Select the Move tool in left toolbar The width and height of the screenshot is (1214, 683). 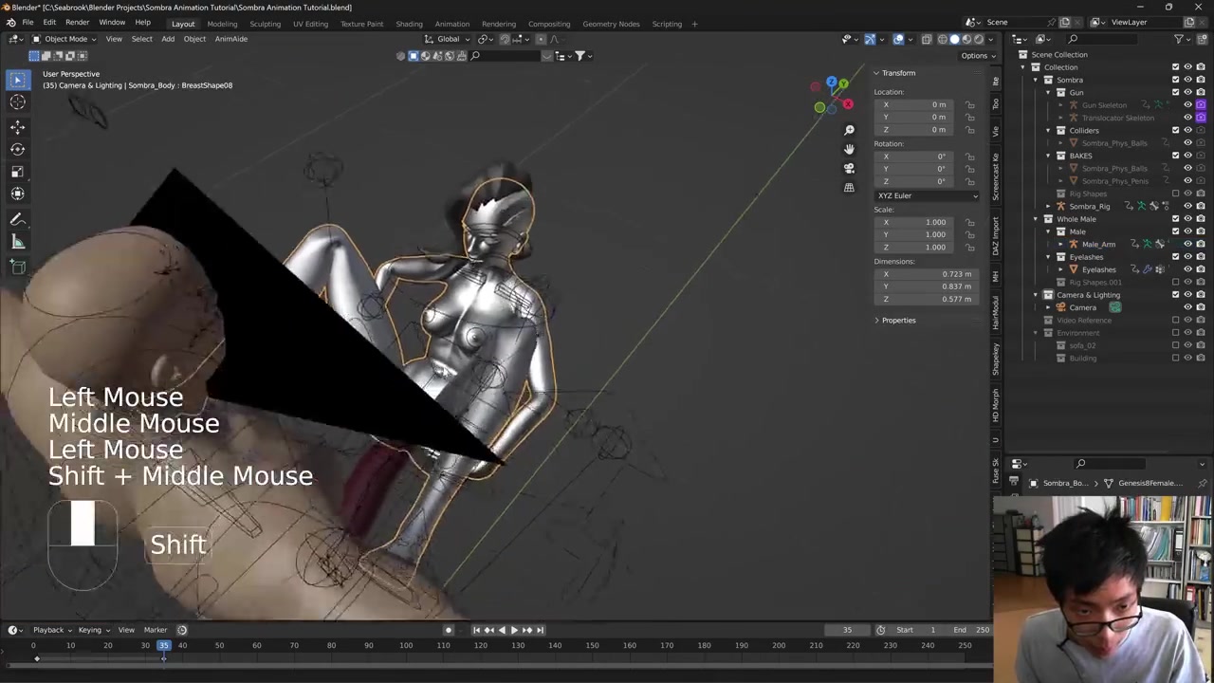pos(17,126)
